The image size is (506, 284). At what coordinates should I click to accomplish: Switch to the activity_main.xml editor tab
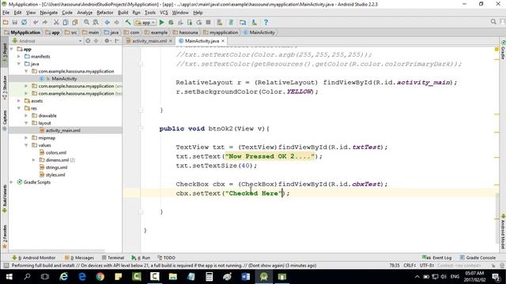point(149,41)
